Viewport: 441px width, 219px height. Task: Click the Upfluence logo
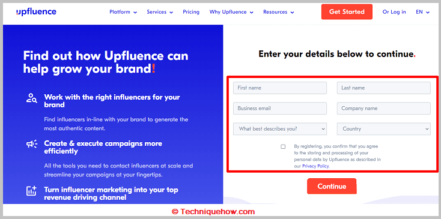point(36,12)
